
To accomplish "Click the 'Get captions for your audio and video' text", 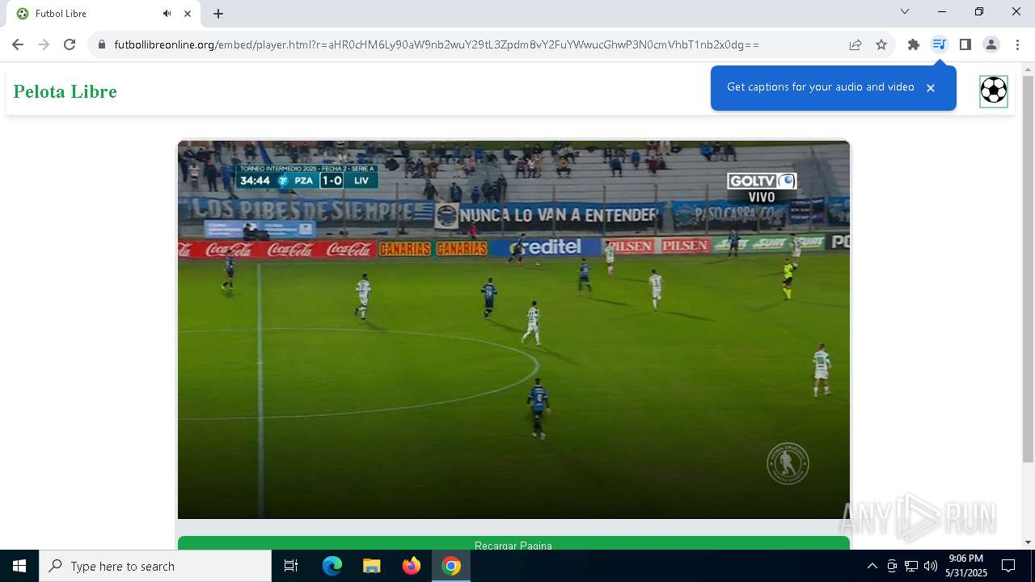I will 821,87.
